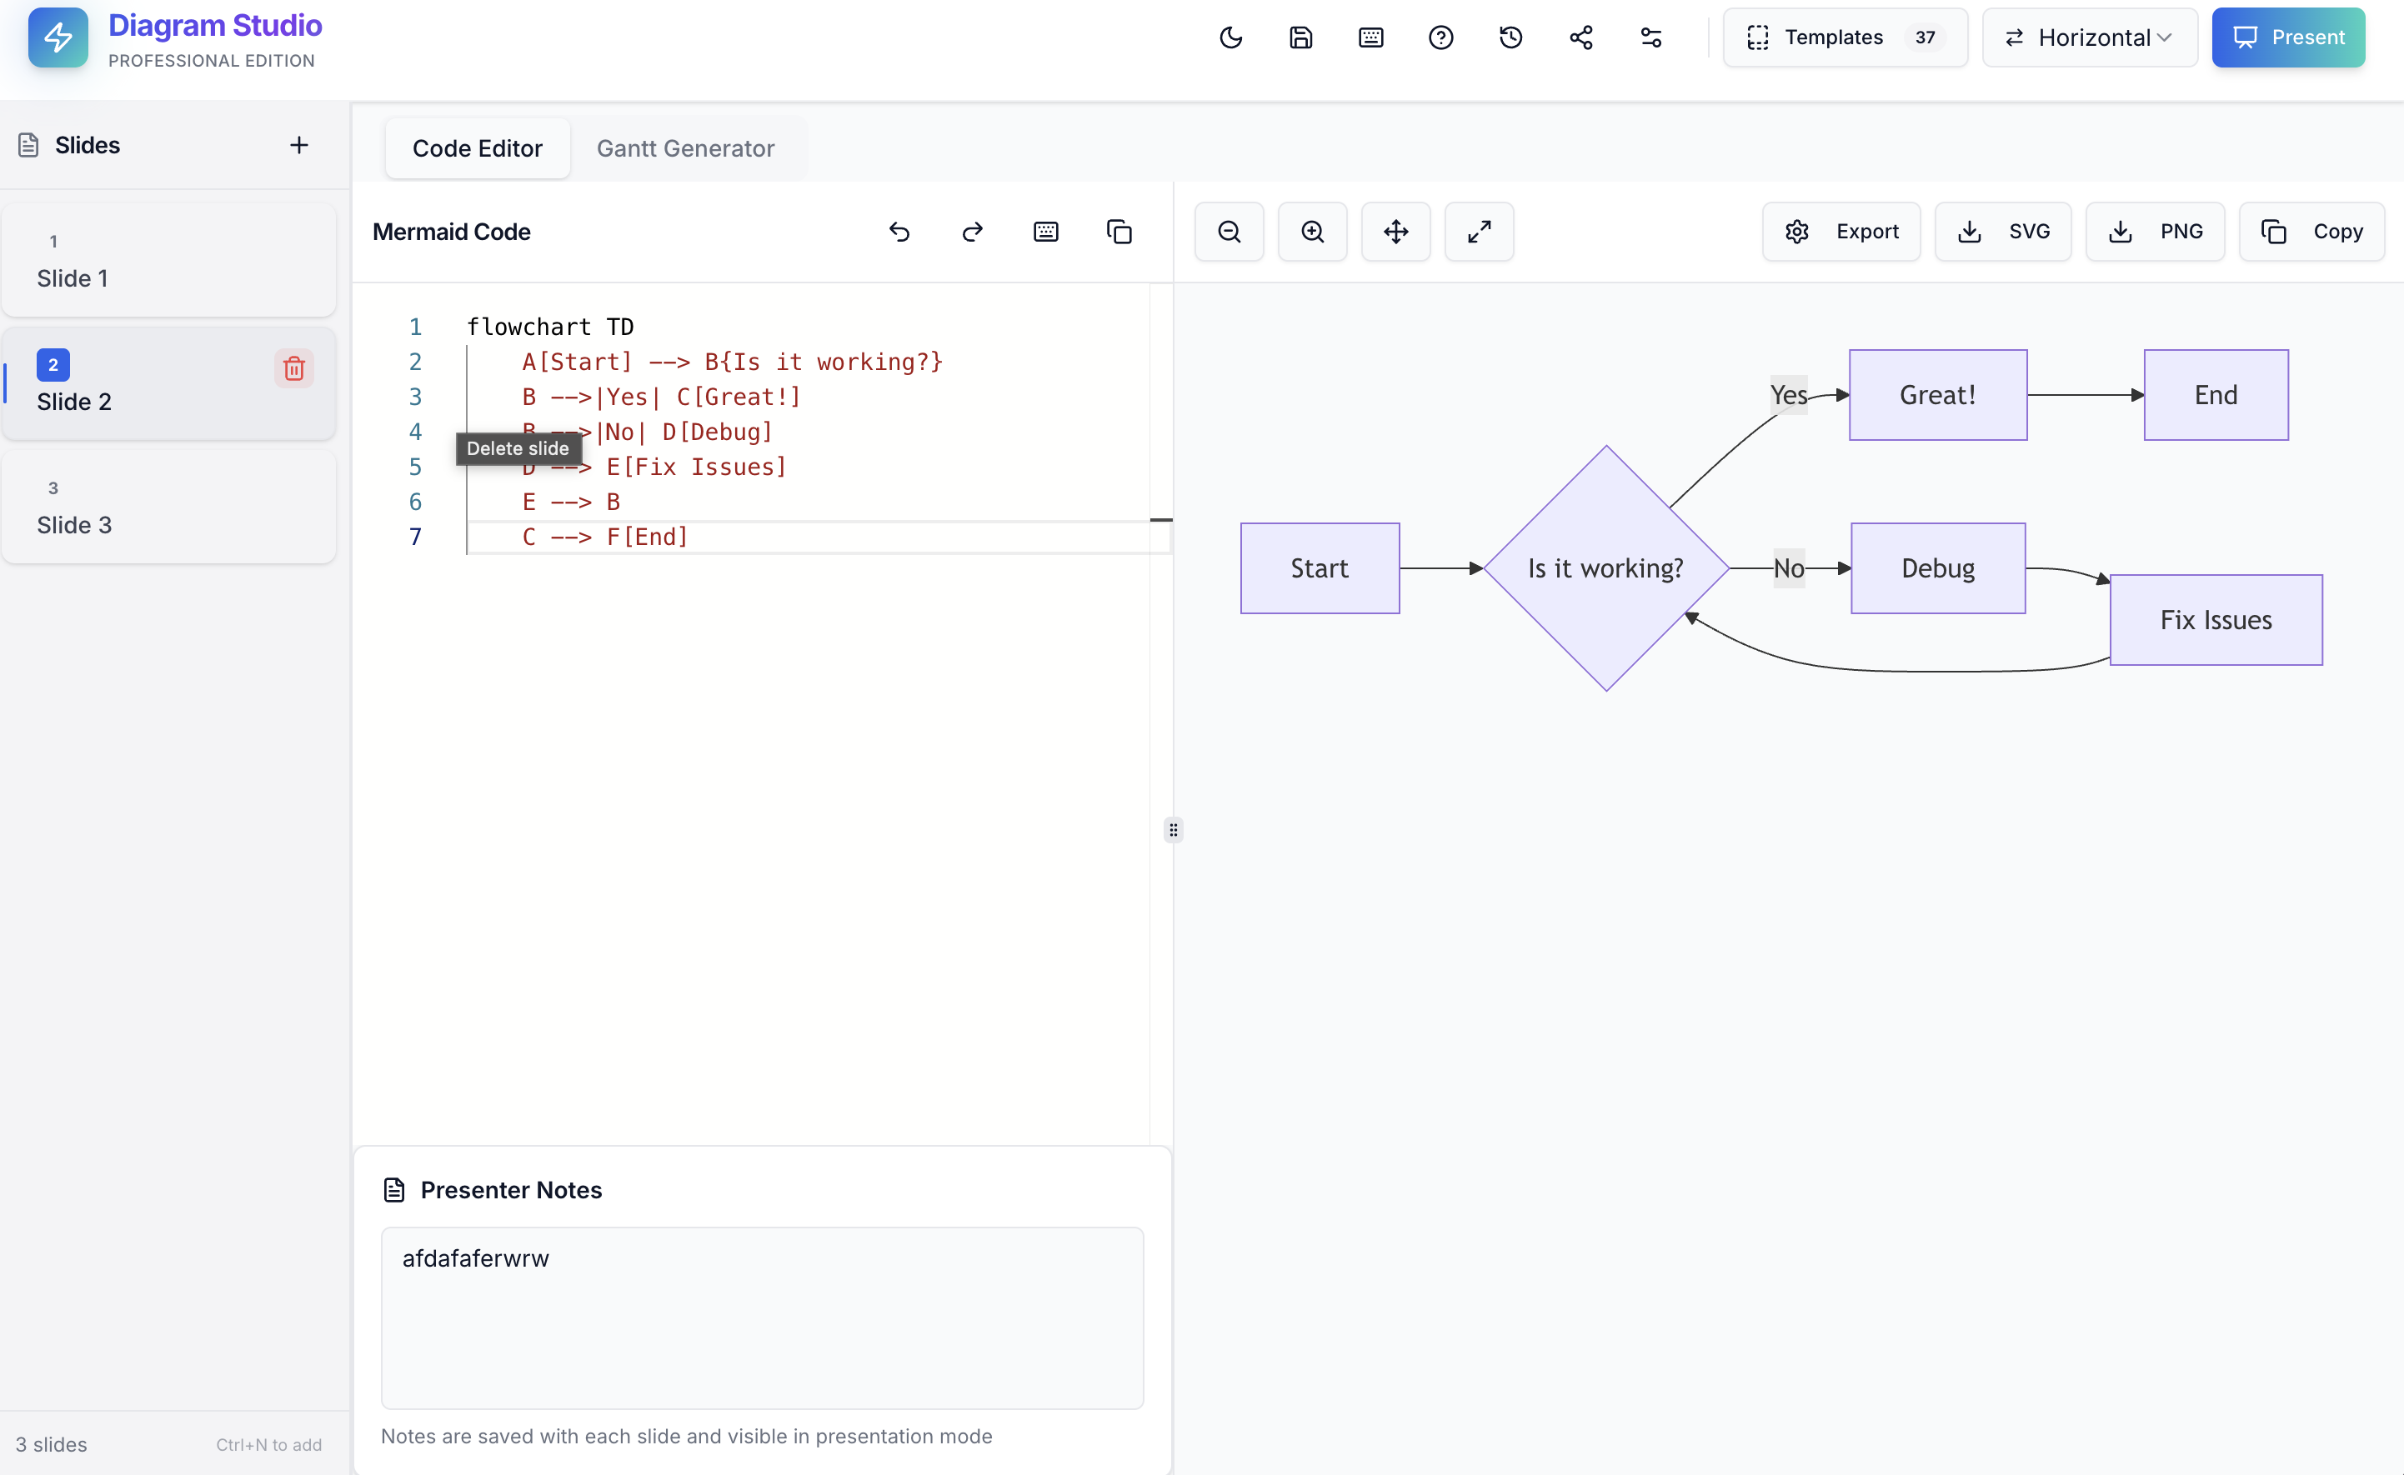The image size is (2404, 1475).
Task: Activate the pan tool for the canvas
Action: (1395, 231)
